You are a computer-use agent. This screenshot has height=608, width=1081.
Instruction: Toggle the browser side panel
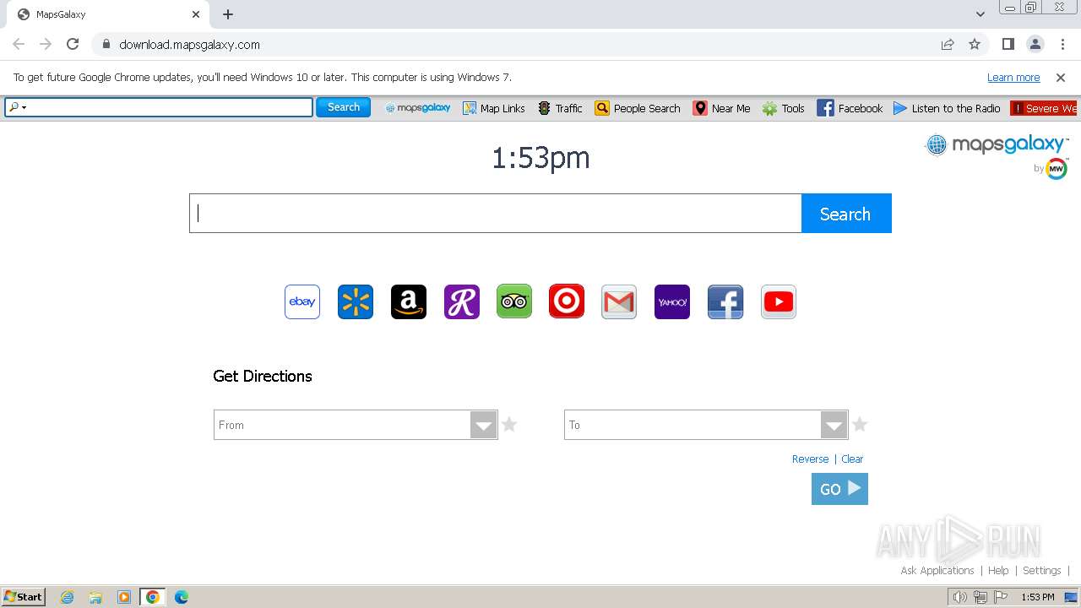1008,45
